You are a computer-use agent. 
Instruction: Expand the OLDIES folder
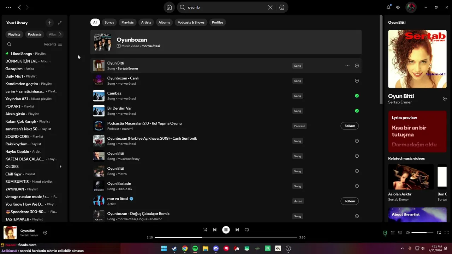60,167
